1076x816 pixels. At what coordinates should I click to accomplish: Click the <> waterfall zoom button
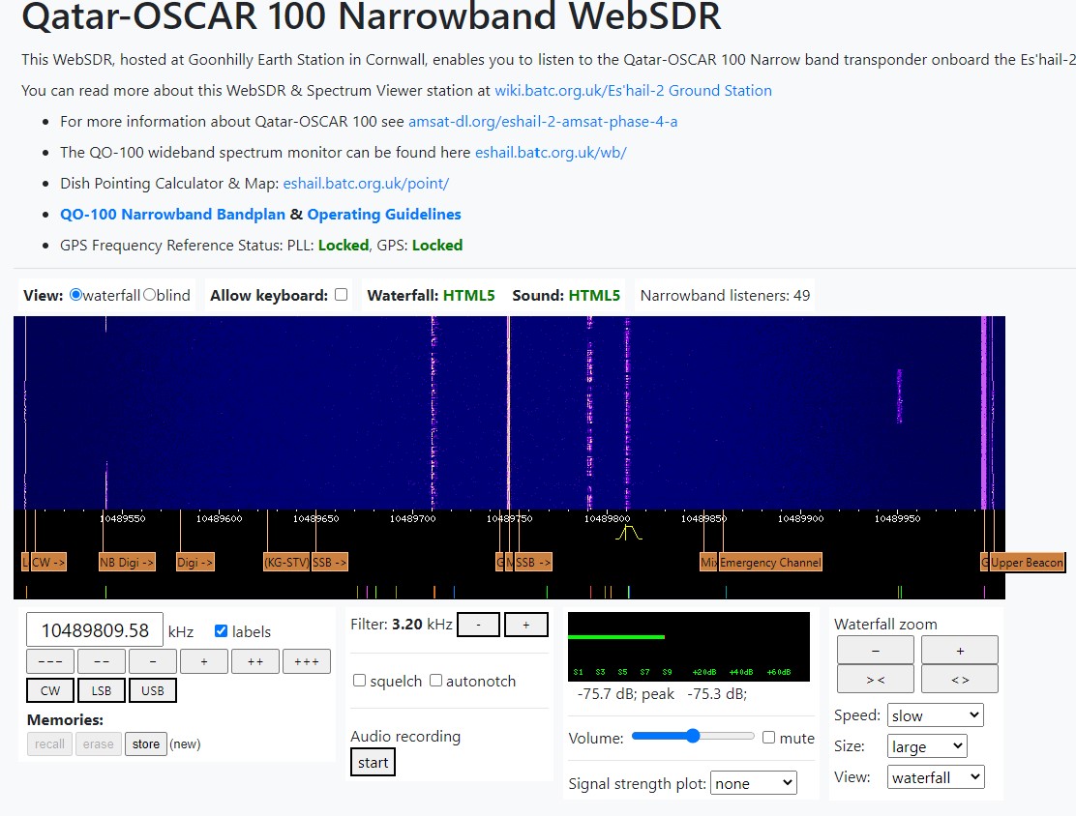click(960, 679)
